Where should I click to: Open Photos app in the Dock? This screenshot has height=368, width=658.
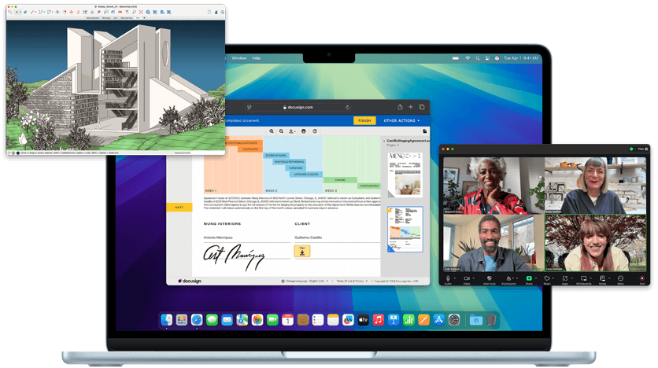(x=257, y=320)
